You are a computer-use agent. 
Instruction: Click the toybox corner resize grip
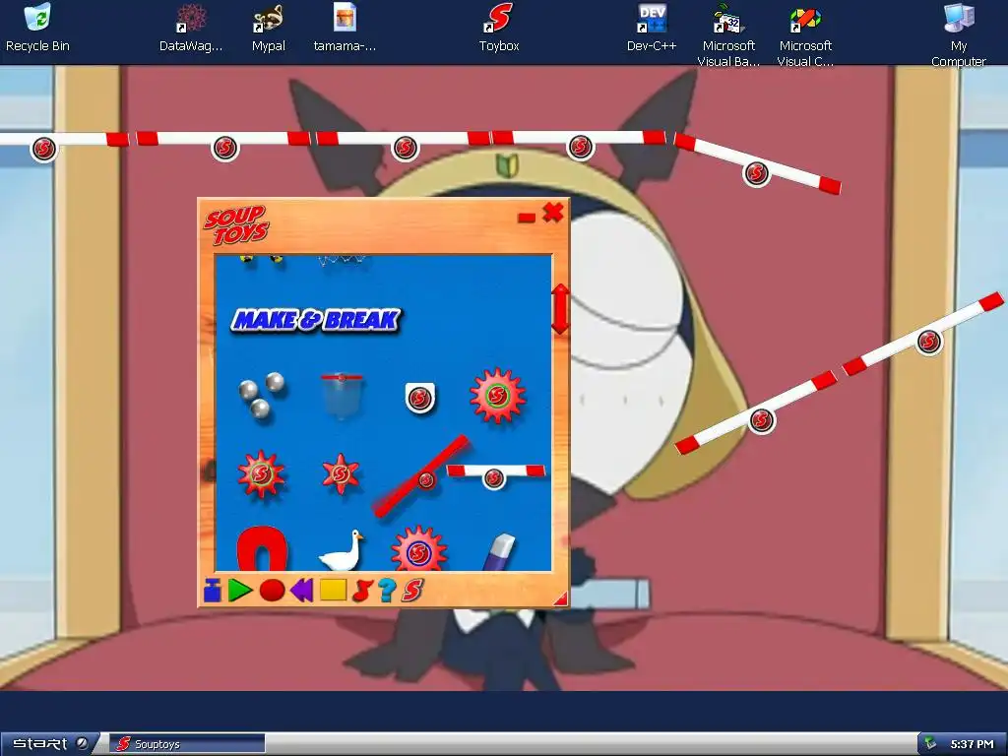point(561,598)
